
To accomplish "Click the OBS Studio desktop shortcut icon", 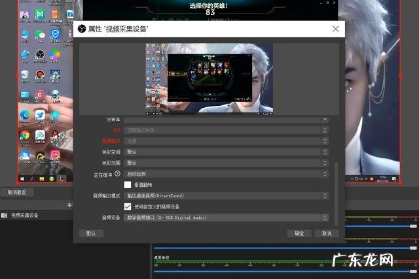I will tap(40, 54).
